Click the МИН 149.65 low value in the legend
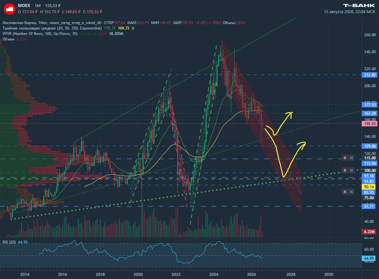Viewport: 379px width, 279px height. (161, 23)
